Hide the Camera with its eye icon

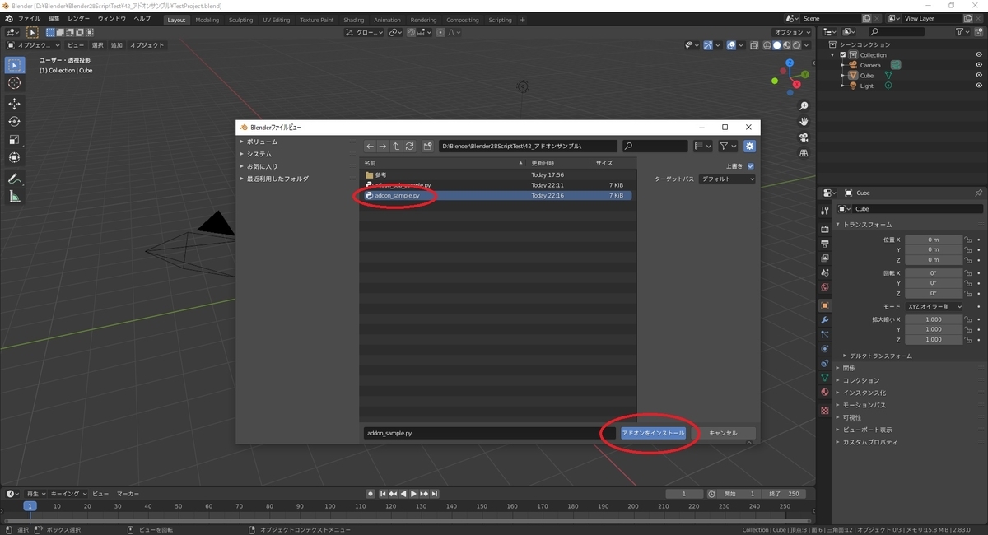tap(979, 65)
